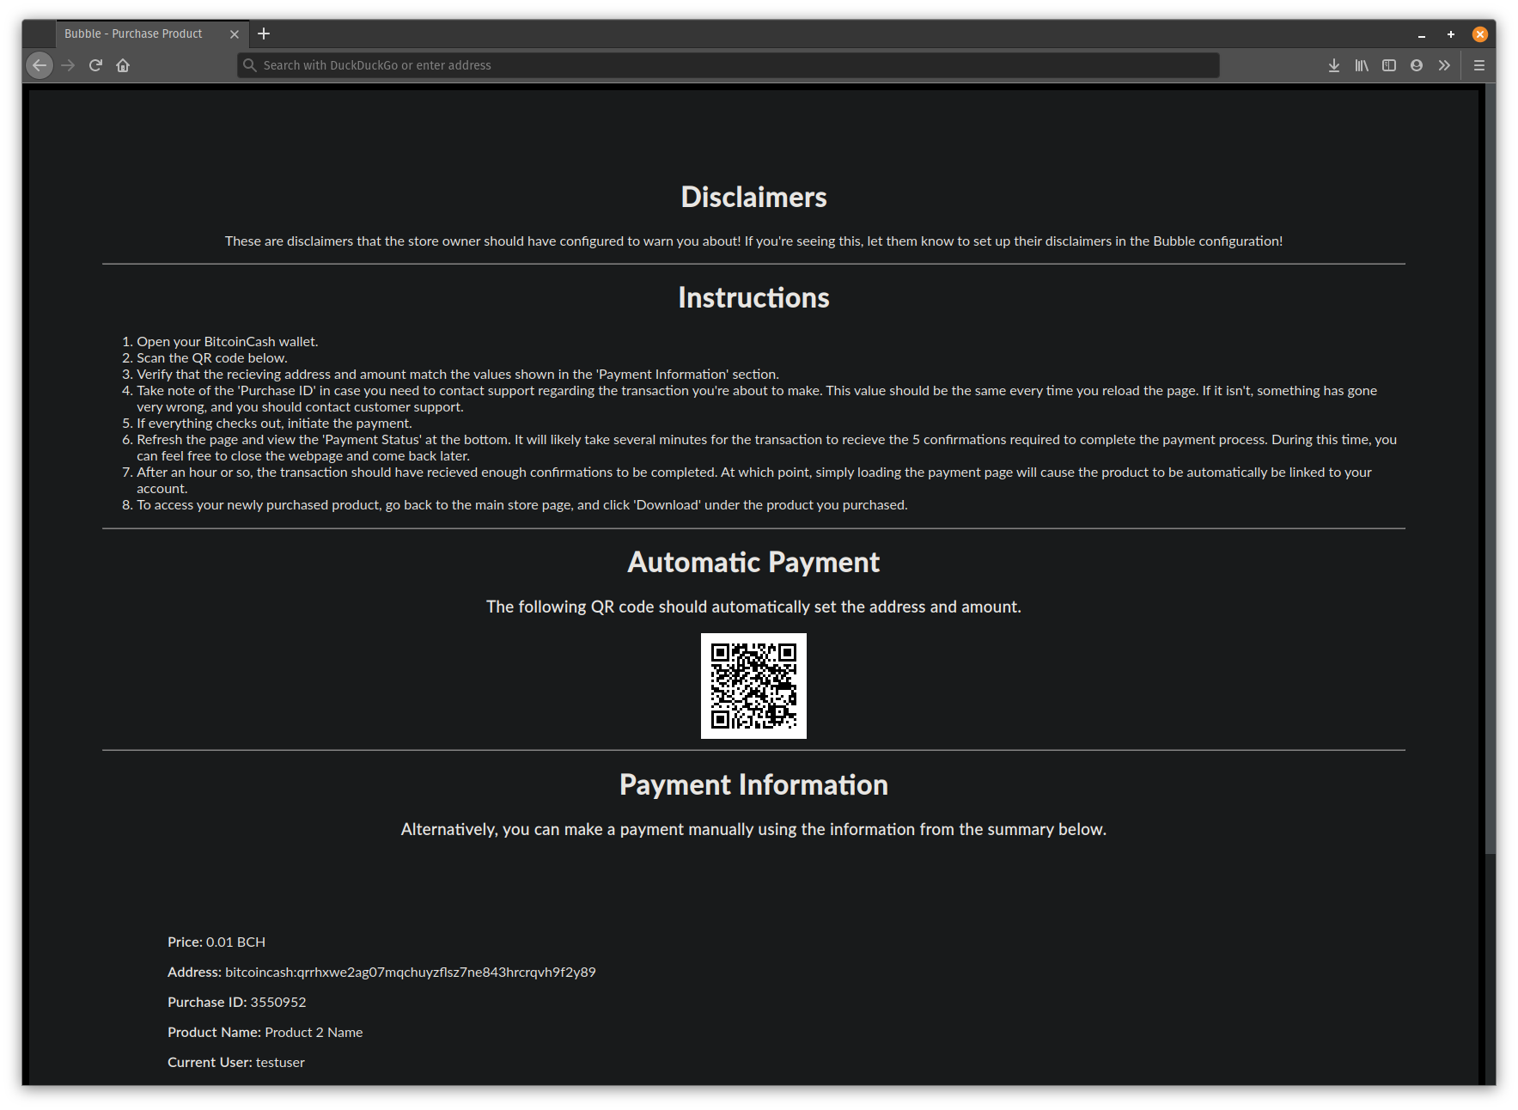Go to the browser home page

point(123,65)
